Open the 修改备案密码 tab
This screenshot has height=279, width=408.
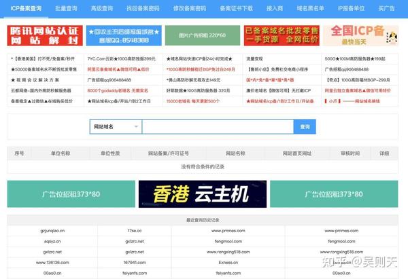190,8
